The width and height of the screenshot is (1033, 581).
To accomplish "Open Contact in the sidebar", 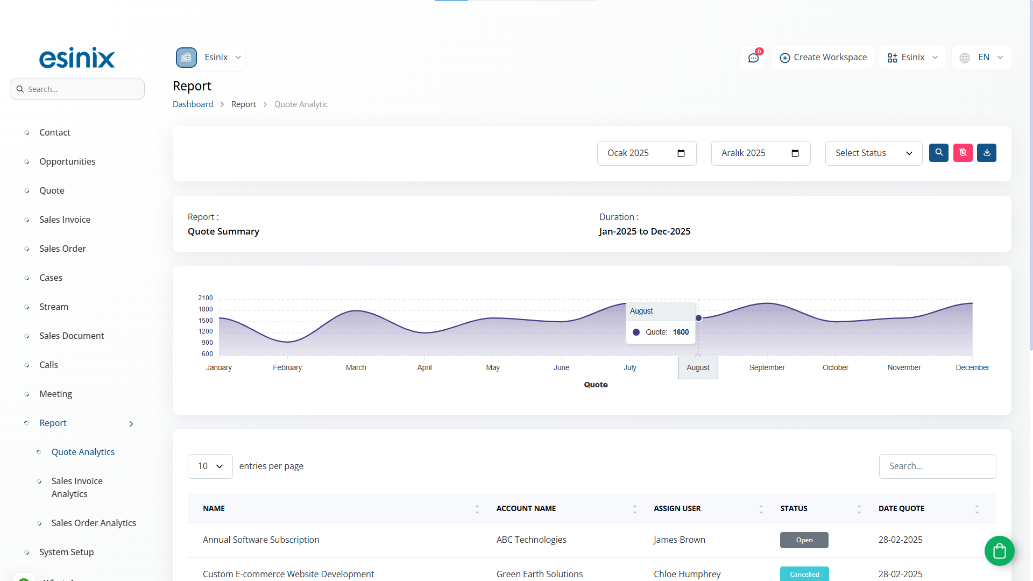I will coord(55,132).
